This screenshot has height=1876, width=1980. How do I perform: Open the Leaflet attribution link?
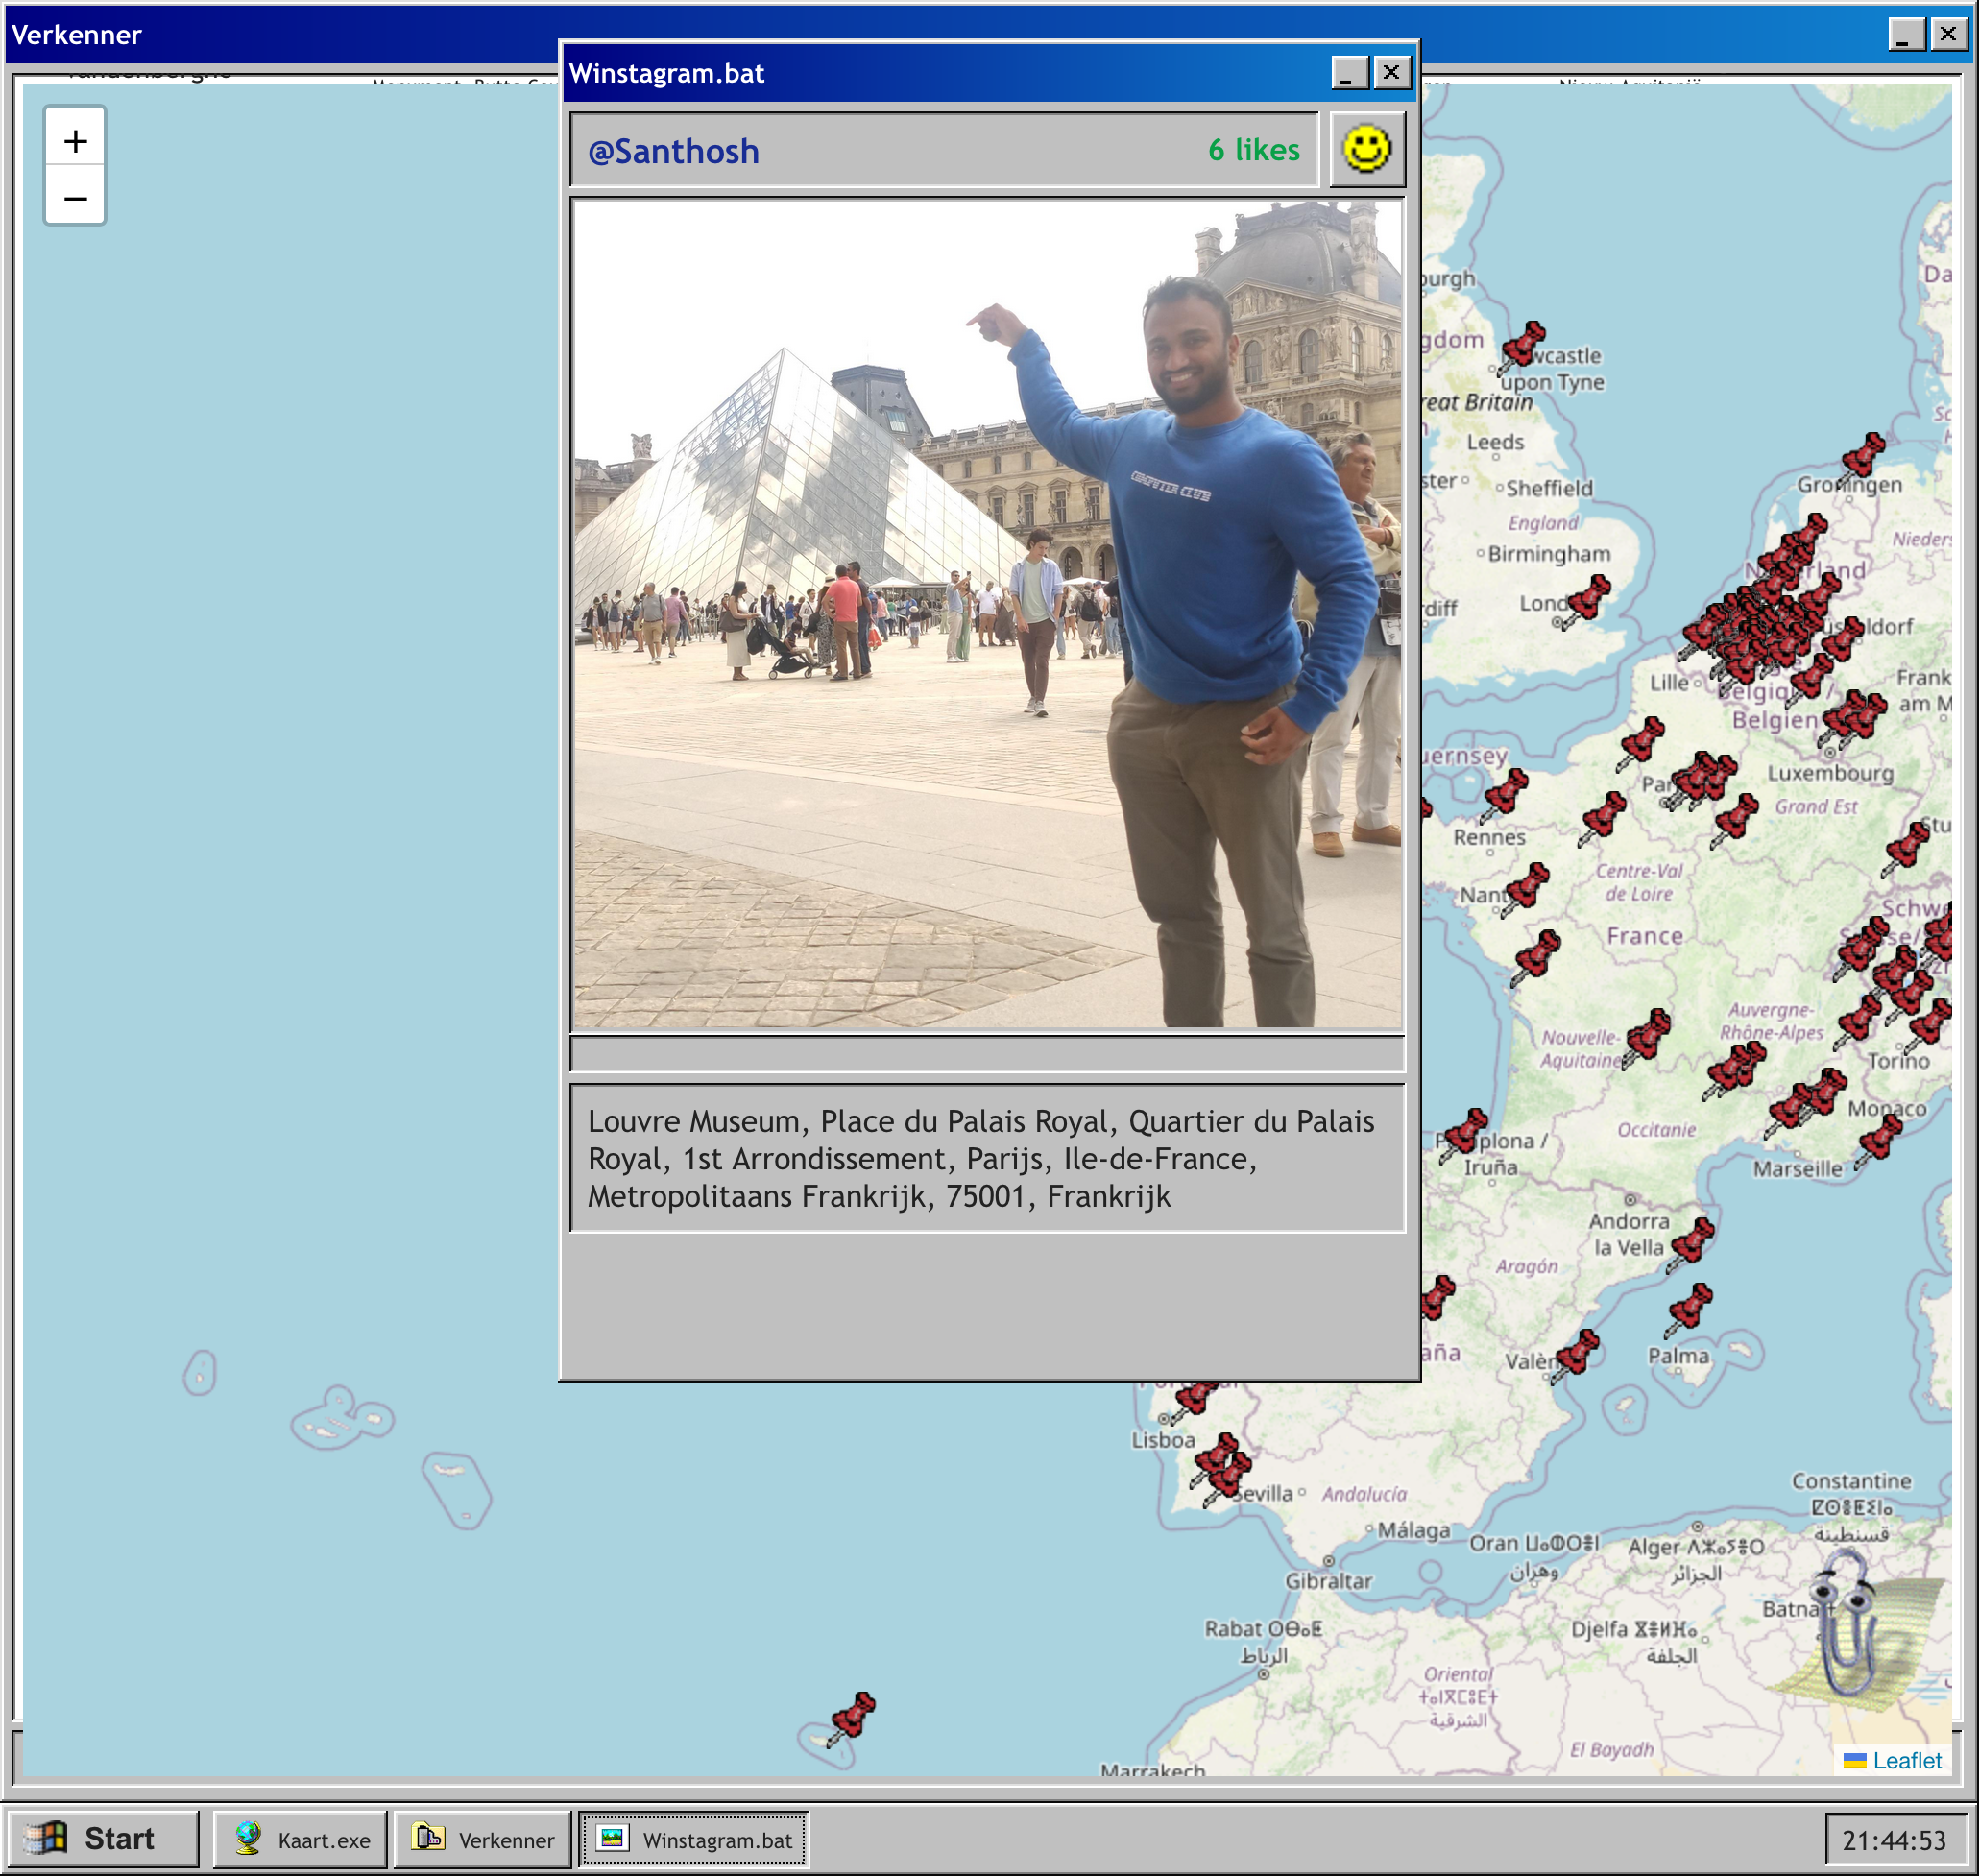(1906, 1760)
